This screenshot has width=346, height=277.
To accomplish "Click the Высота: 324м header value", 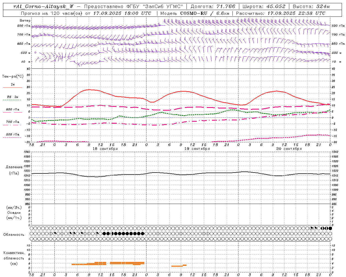I will (x=311, y=6).
